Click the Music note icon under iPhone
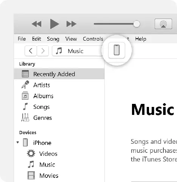 [31, 164]
